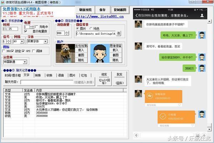
Task: Click the preview scrollbar down arrow
Action: tap(209, 129)
